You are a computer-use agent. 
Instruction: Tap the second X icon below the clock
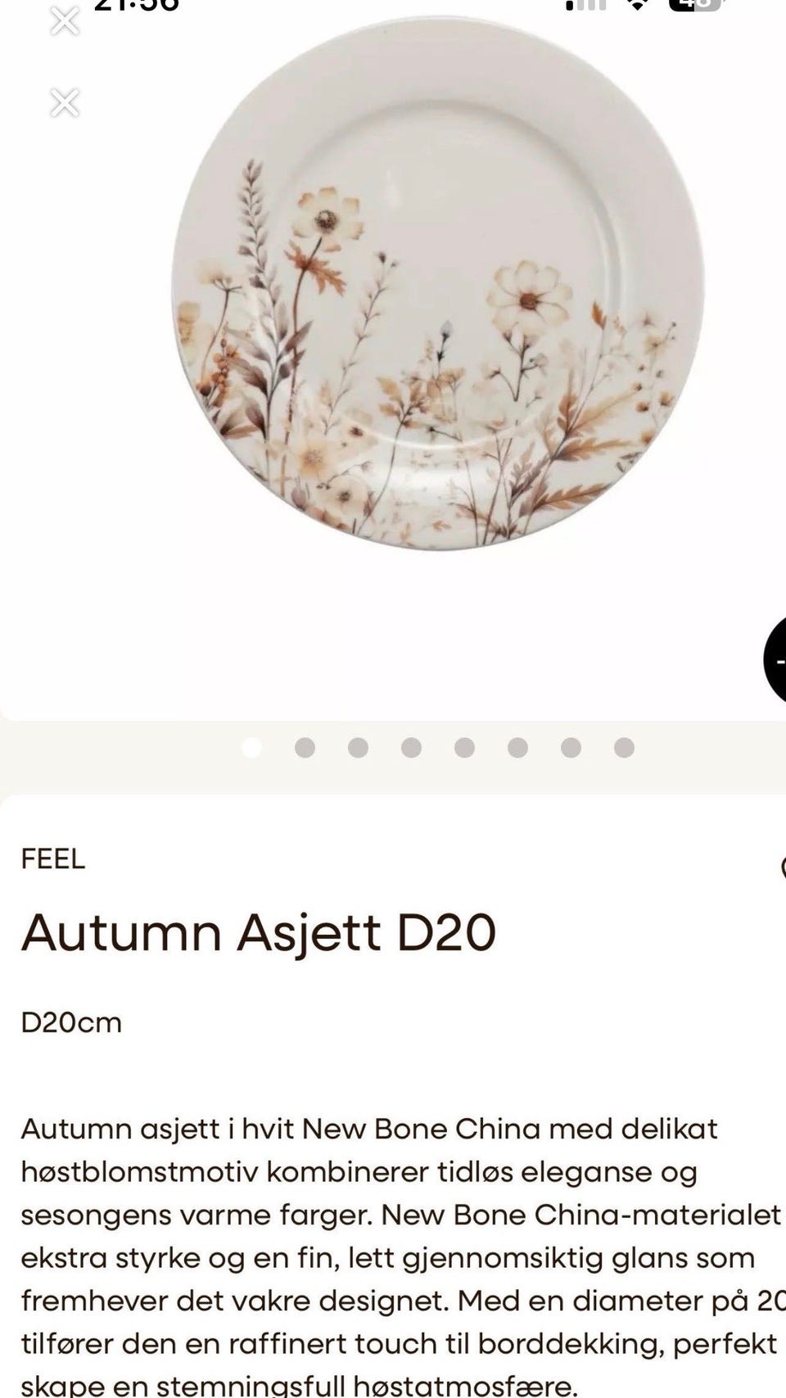pos(65,103)
